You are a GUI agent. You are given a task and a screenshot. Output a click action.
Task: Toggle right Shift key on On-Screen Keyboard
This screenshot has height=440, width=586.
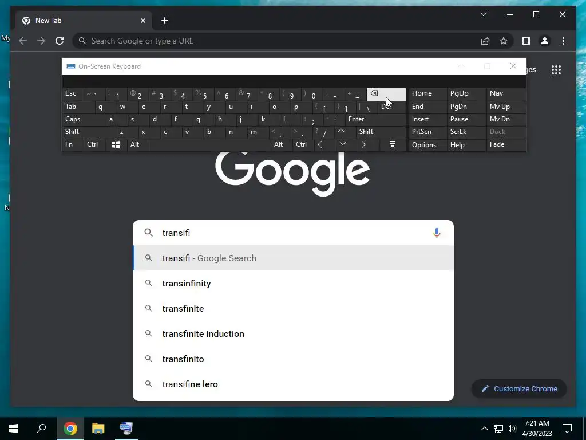[x=380, y=132]
